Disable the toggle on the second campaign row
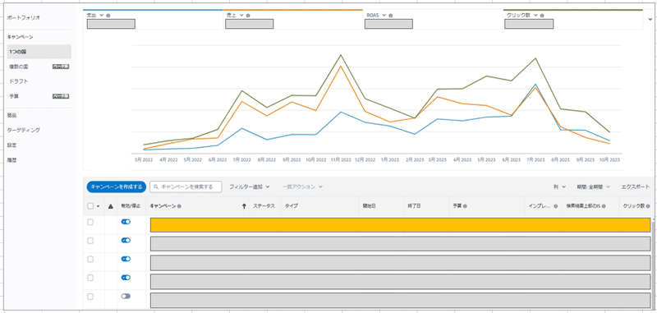 click(126, 241)
